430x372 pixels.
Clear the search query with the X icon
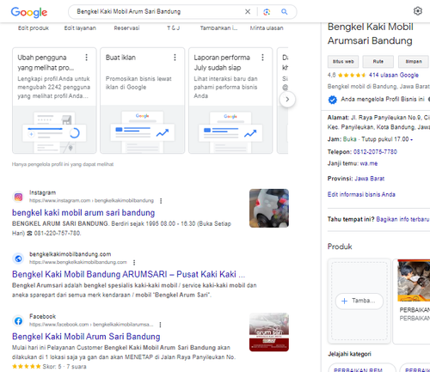(248, 12)
